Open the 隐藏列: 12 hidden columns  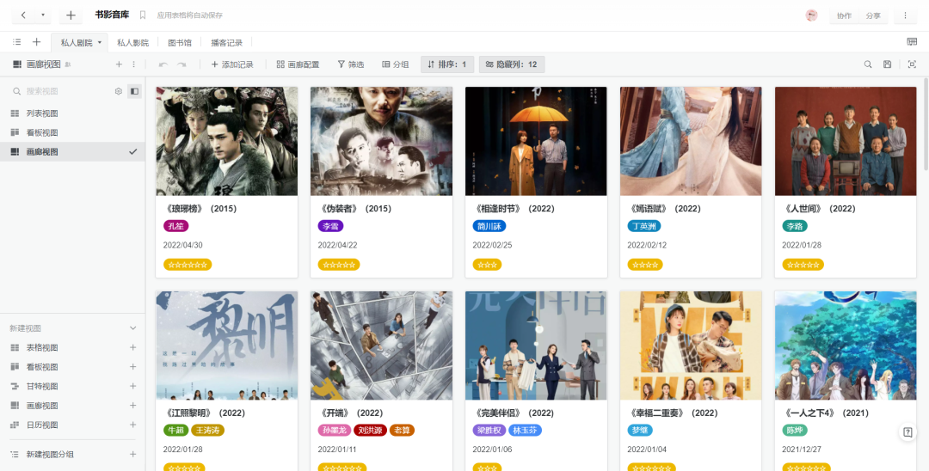(512, 64)
